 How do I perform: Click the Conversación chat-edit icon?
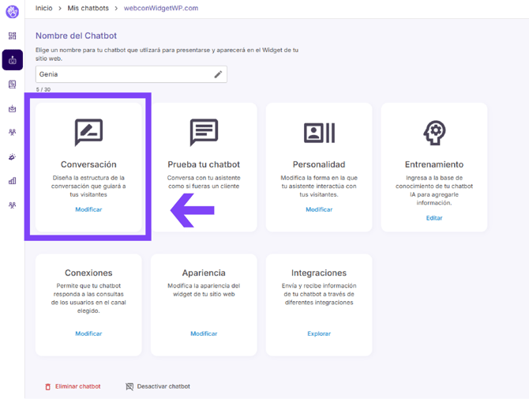(88, 132)
